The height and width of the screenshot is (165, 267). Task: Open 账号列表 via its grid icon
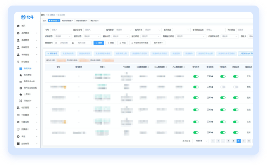pos(21,68)
